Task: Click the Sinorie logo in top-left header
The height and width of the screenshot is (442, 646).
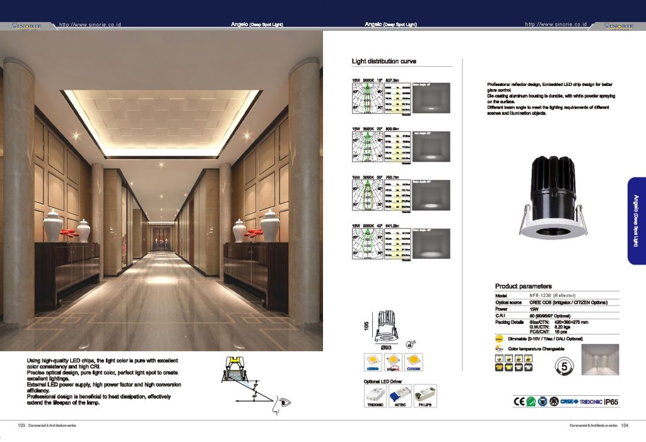Action: (27, 26)
